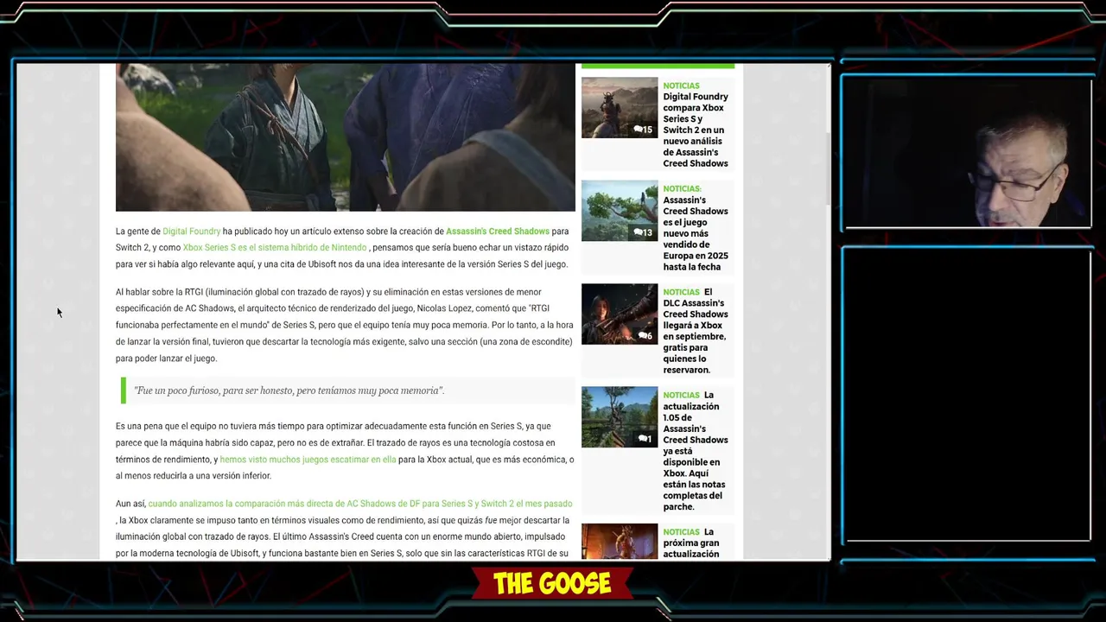Click the webcam feed of the man
1106x622 pixels.
tap(968, 153)
